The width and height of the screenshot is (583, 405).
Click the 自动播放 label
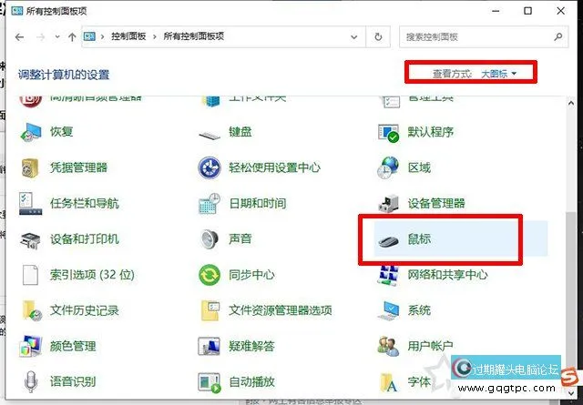(x=251, y=381)
